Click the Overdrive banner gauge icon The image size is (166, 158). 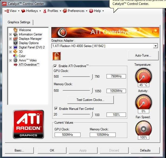[x=62, y=32]
